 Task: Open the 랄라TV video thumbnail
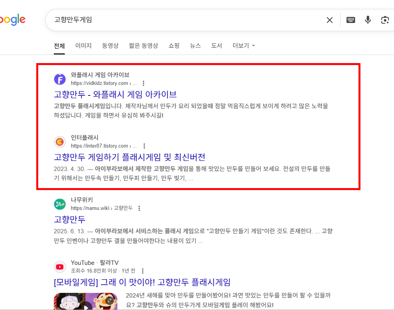coord(85,301)
